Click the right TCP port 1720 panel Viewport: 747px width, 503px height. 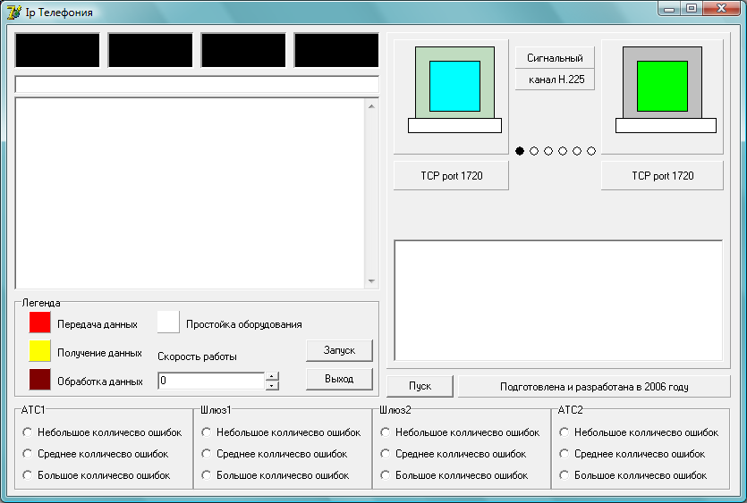click(662, 176)
